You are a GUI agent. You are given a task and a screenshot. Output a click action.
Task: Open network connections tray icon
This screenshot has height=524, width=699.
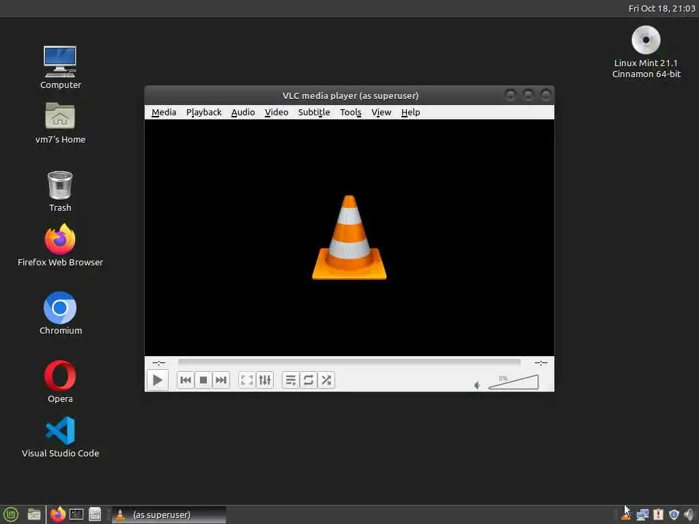coord(642,514)
